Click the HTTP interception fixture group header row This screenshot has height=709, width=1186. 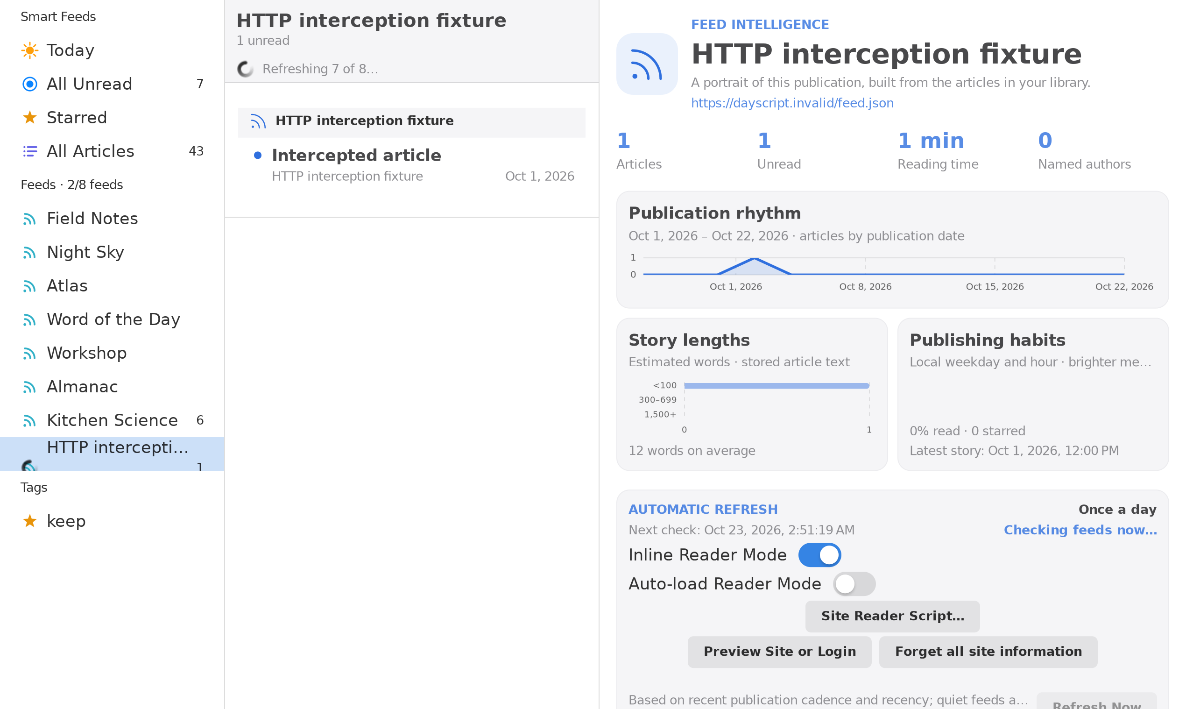point(412,123)
